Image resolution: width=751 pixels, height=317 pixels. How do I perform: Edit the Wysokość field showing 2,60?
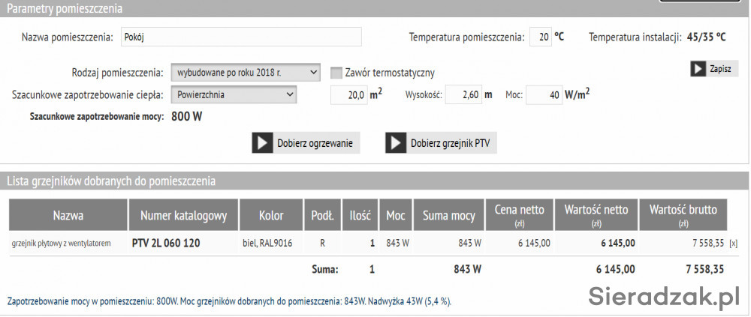coord(463,95)
